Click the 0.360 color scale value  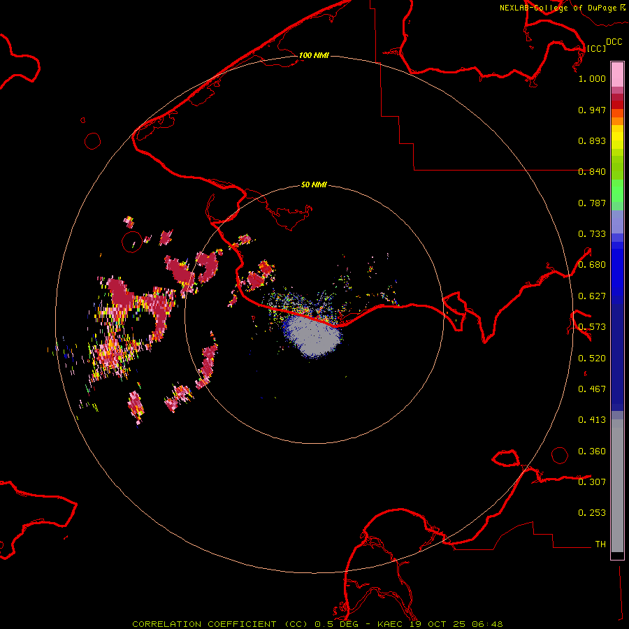[592, 451]
